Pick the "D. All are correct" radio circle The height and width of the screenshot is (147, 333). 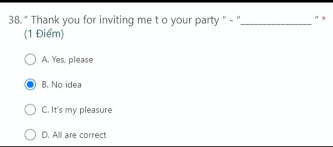point(30,135)
